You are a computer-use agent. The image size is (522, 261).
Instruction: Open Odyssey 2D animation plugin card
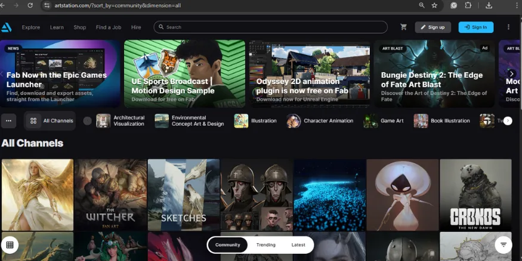(310, 74)
